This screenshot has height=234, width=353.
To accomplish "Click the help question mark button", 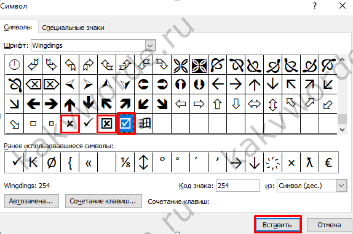I will [x=315, y=6].
